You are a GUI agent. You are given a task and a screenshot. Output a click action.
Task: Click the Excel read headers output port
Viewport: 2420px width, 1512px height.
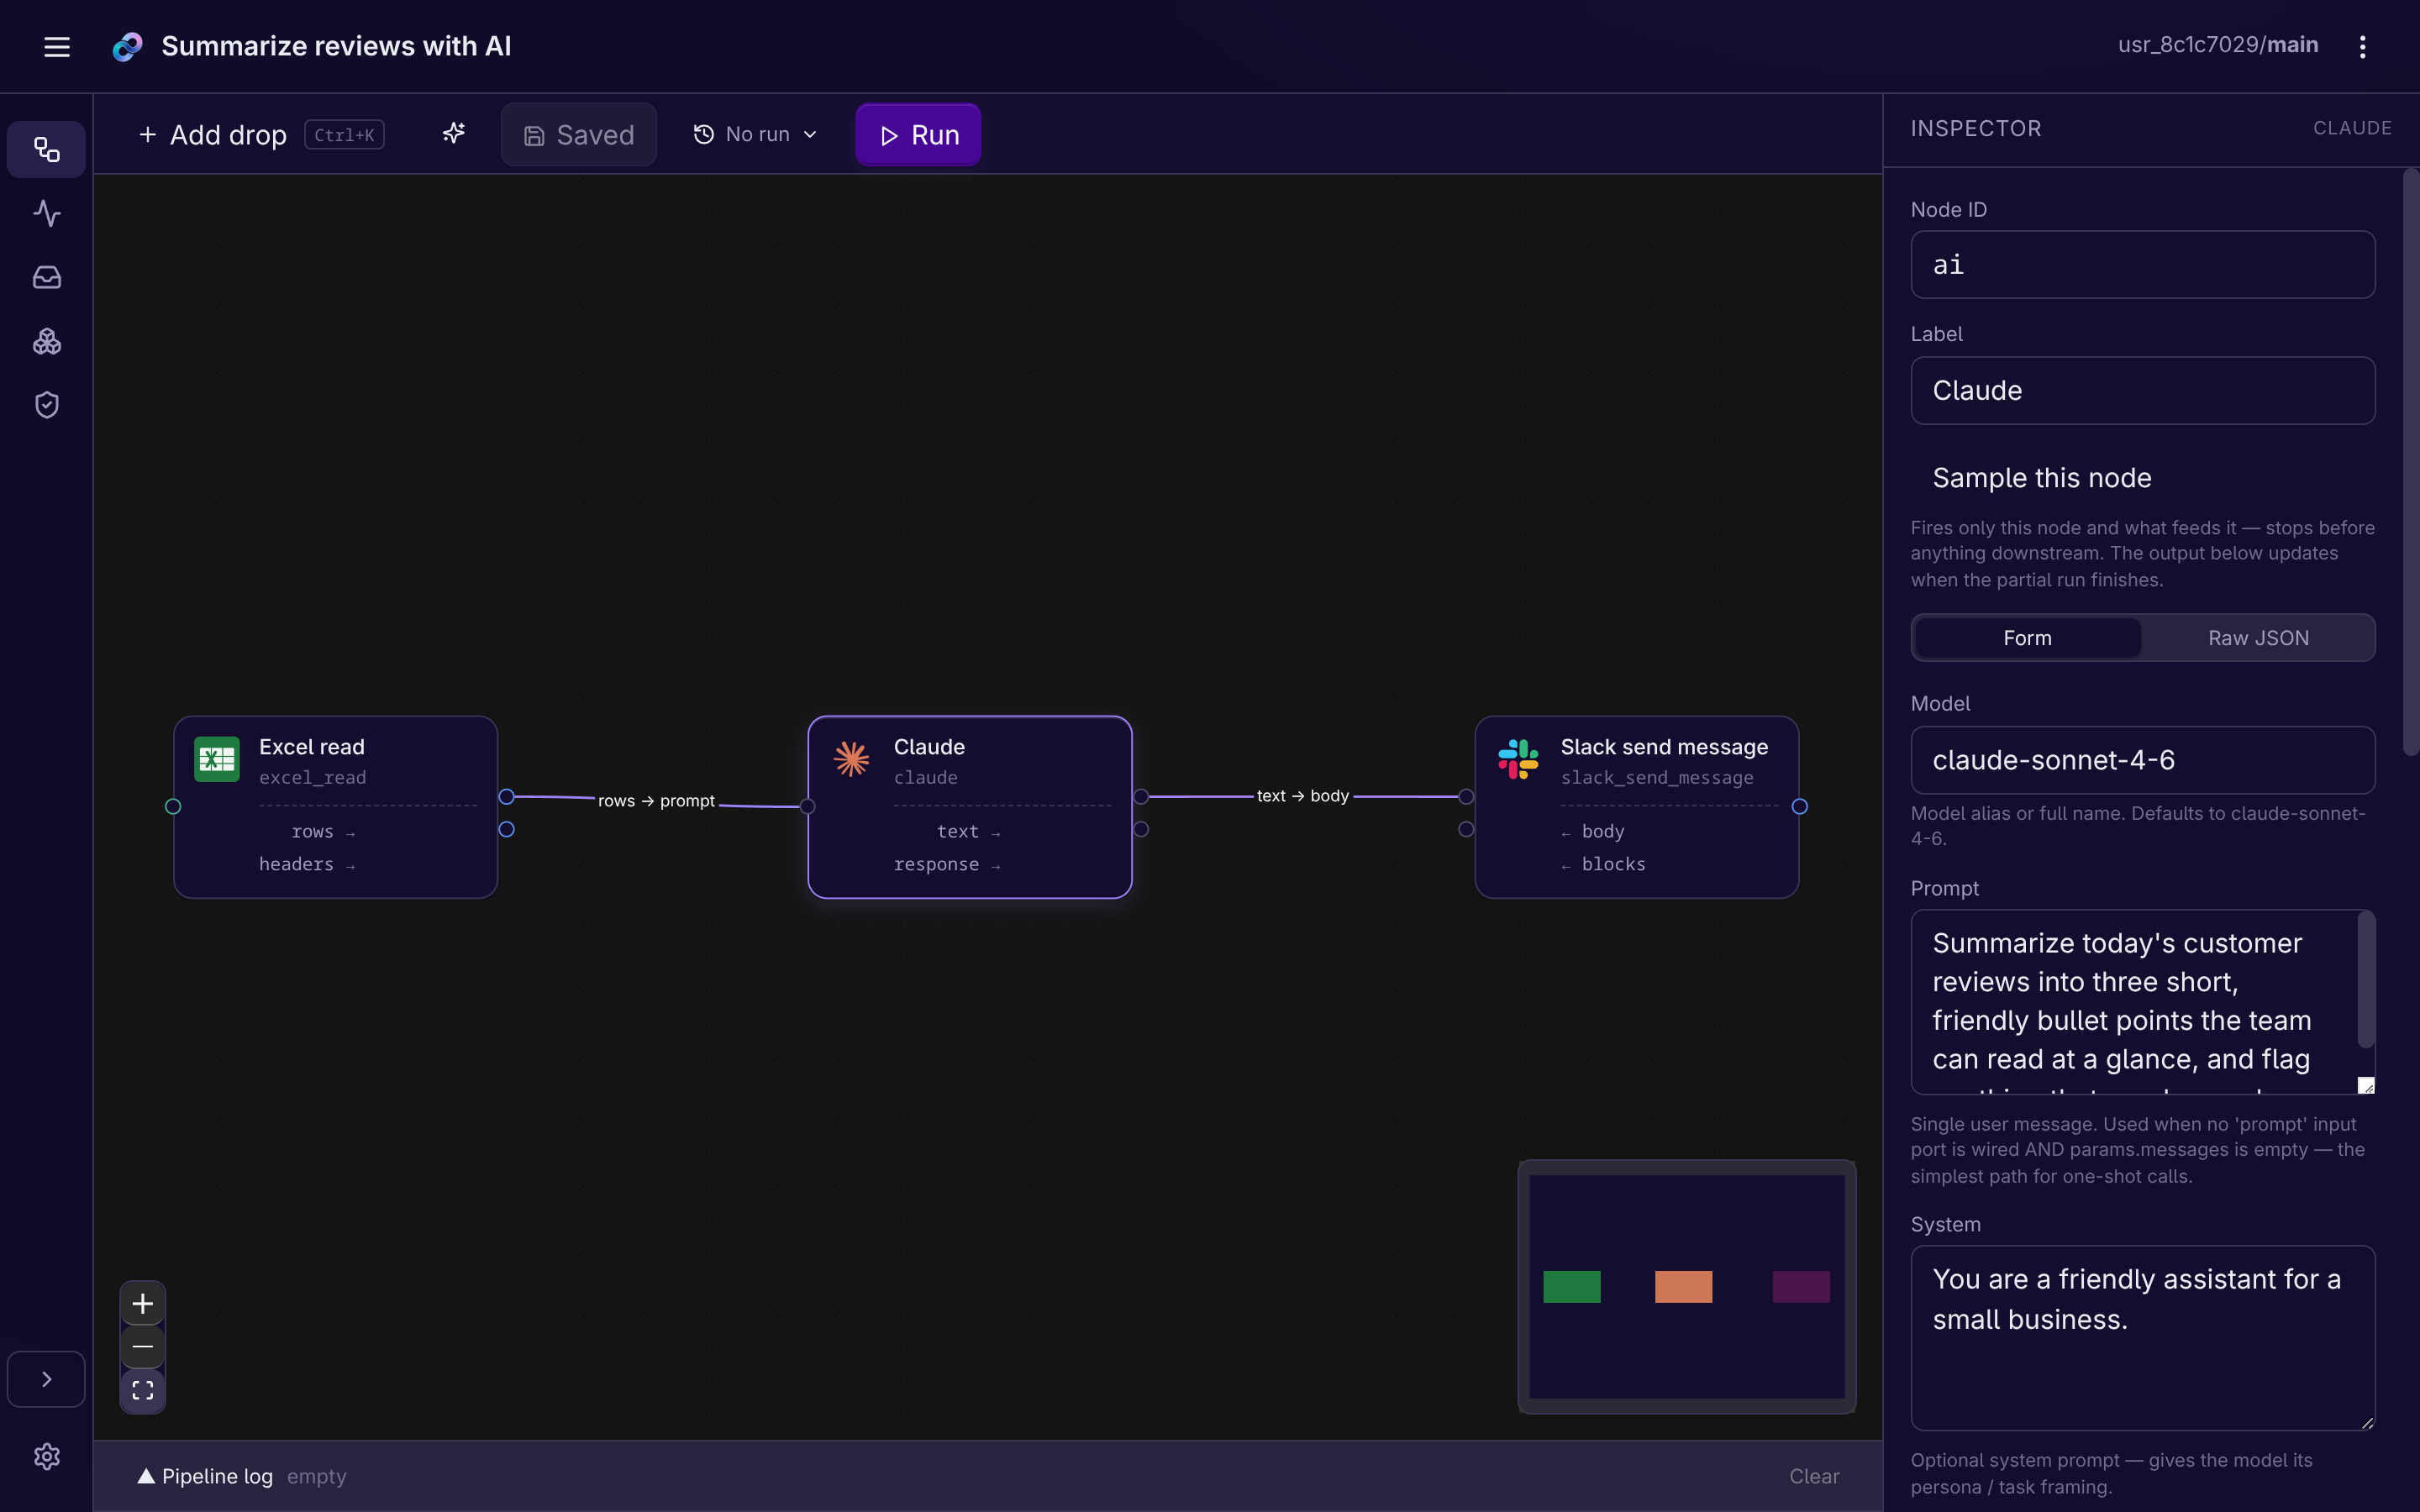507,829
